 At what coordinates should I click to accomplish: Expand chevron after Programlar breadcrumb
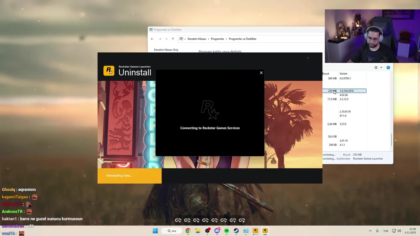[226, 39]
